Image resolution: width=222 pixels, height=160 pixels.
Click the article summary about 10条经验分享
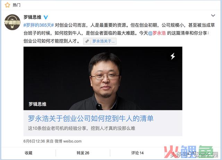coord(82,128)
